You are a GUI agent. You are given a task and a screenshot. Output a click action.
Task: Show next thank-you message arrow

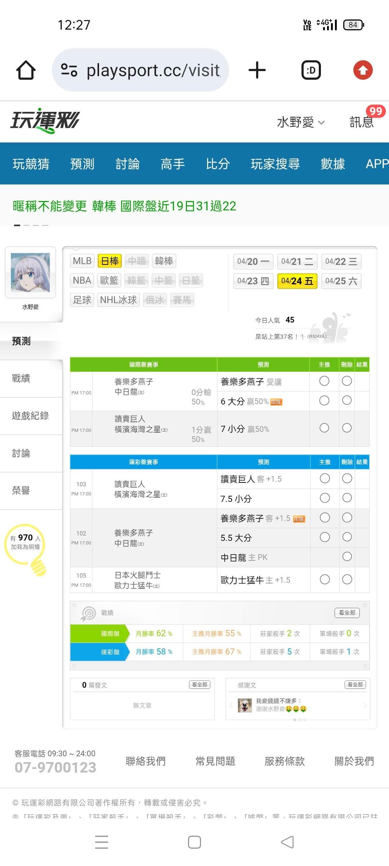(365, 705)
